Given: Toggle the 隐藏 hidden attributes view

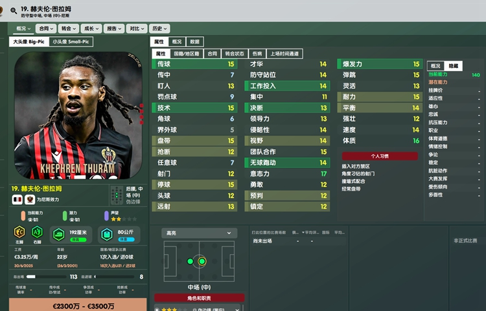Looking at the screenshot, I should click(x=453, y=66).
